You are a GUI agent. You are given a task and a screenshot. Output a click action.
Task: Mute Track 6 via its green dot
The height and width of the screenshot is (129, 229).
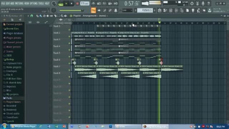(x=69, y=63)
